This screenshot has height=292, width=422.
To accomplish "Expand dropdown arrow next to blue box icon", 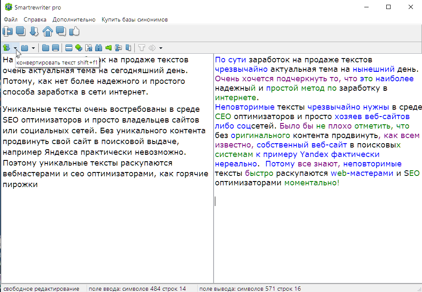I will 33,48.
